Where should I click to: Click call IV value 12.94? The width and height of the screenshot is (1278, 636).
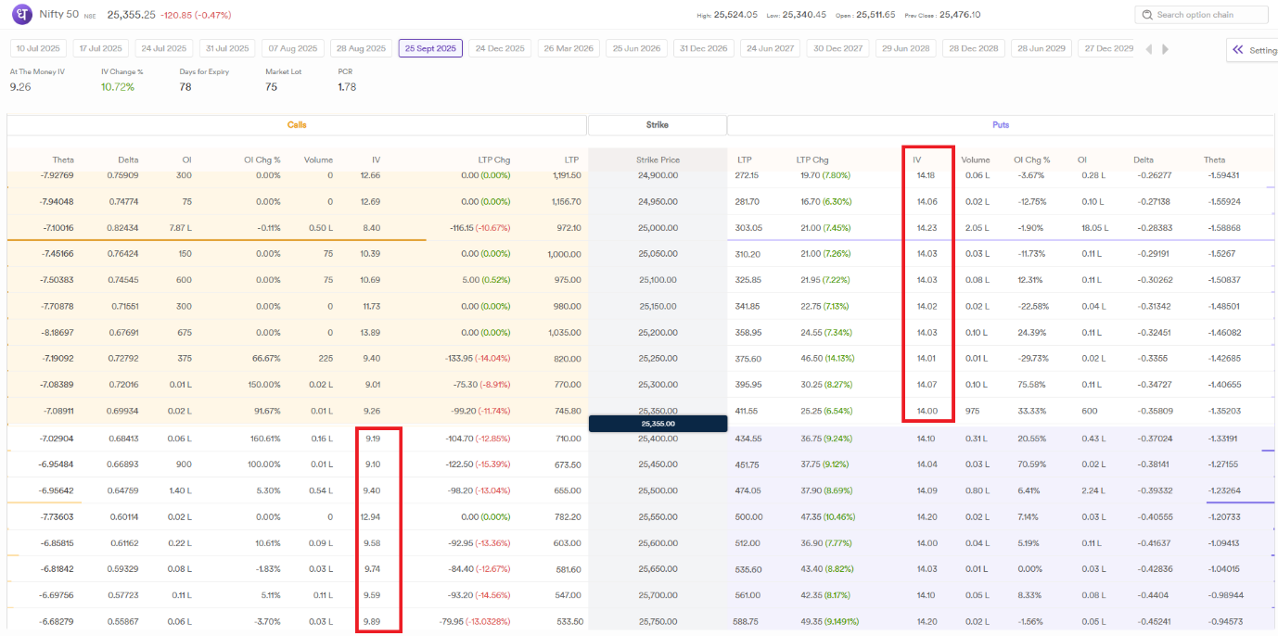point(369,516)
